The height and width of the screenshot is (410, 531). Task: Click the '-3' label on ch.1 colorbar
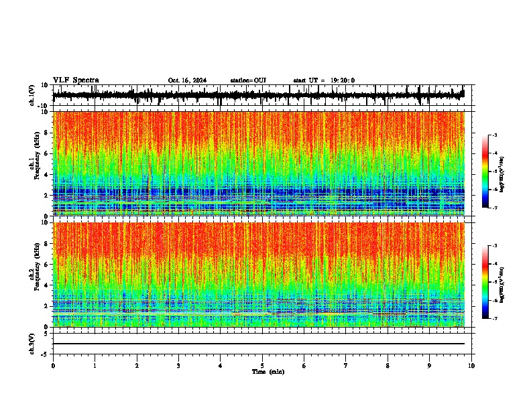point(493,135)
